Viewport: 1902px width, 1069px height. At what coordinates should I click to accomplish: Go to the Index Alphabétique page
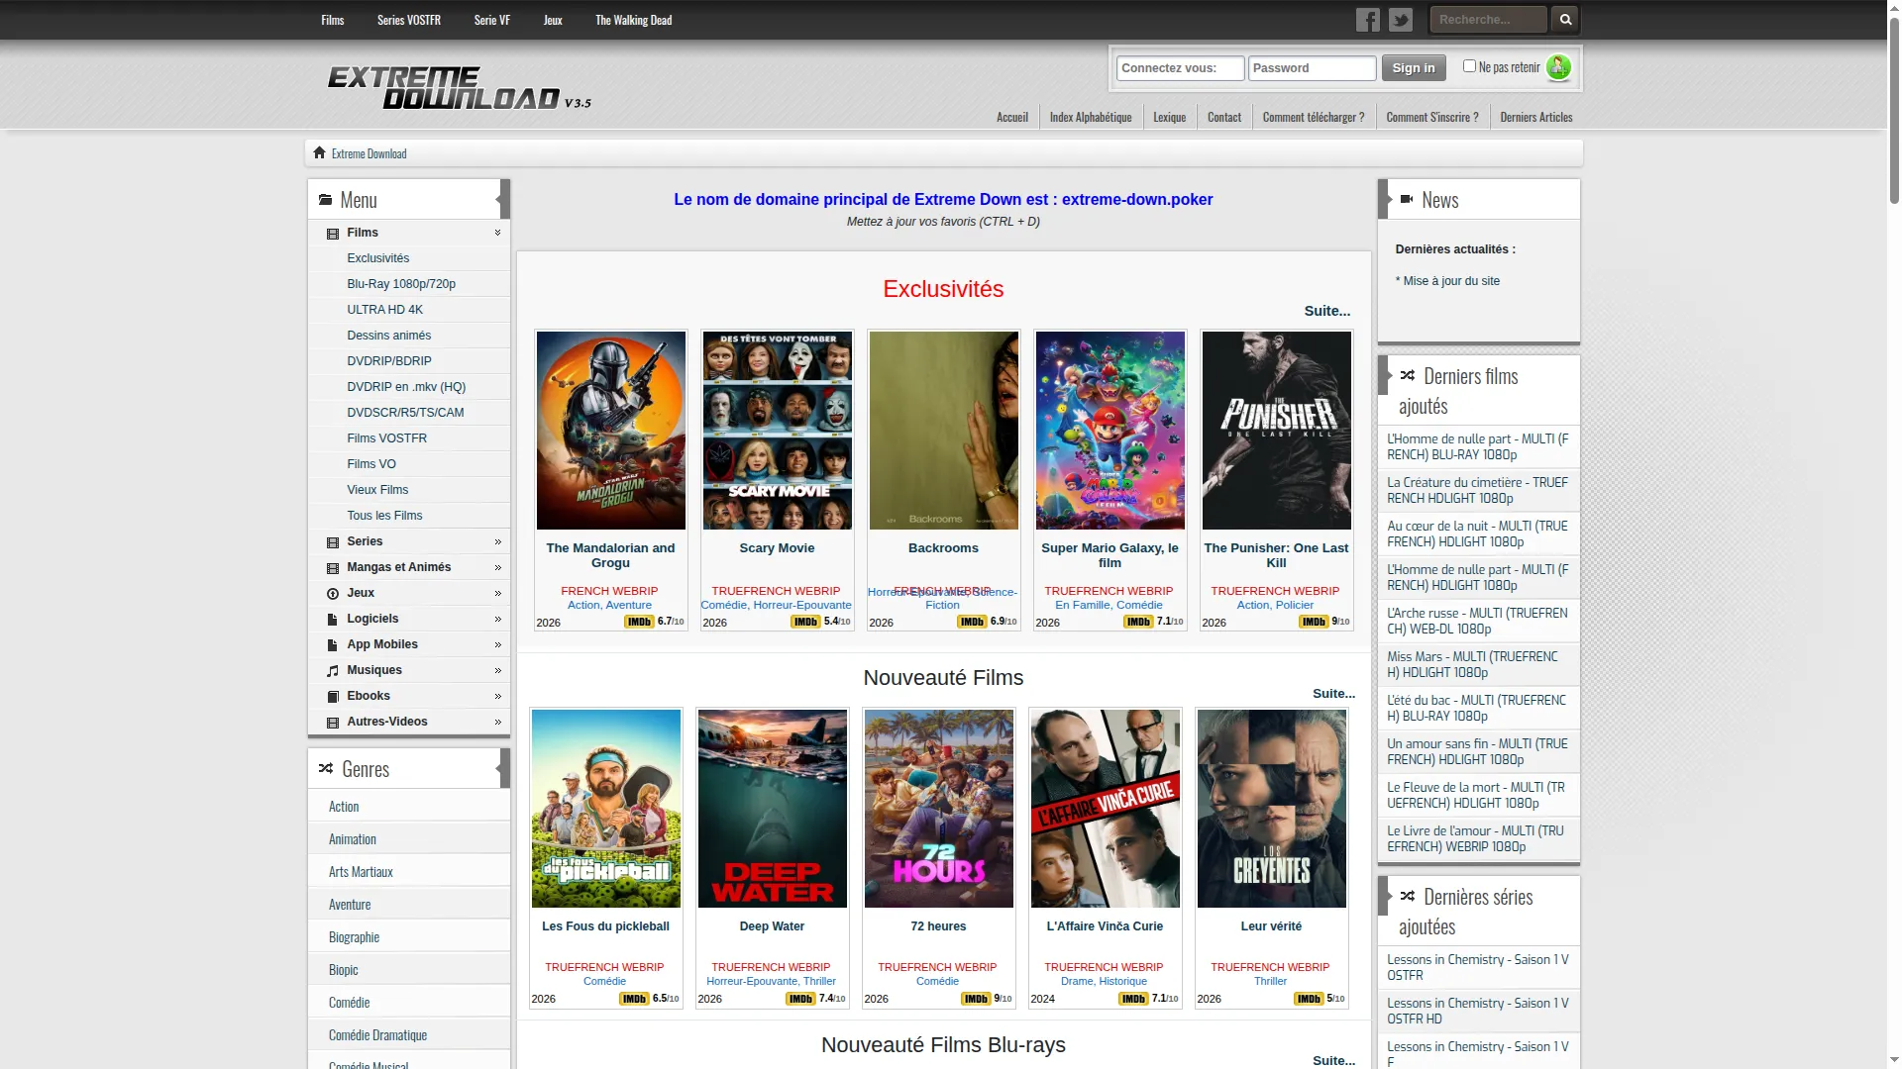[1091, 117]
